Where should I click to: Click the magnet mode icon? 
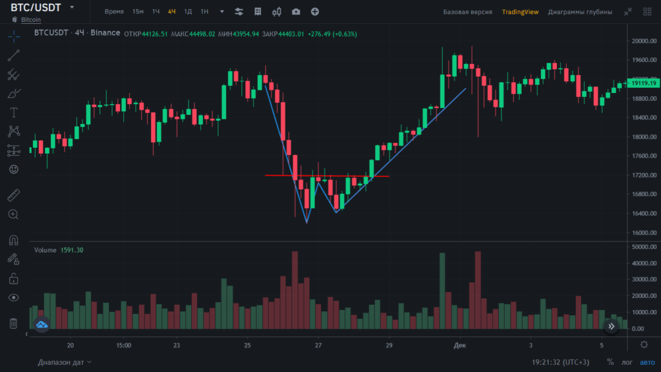click(x=14, y=240)
